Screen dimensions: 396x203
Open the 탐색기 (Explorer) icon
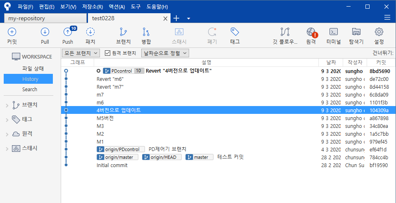(356, 32)
